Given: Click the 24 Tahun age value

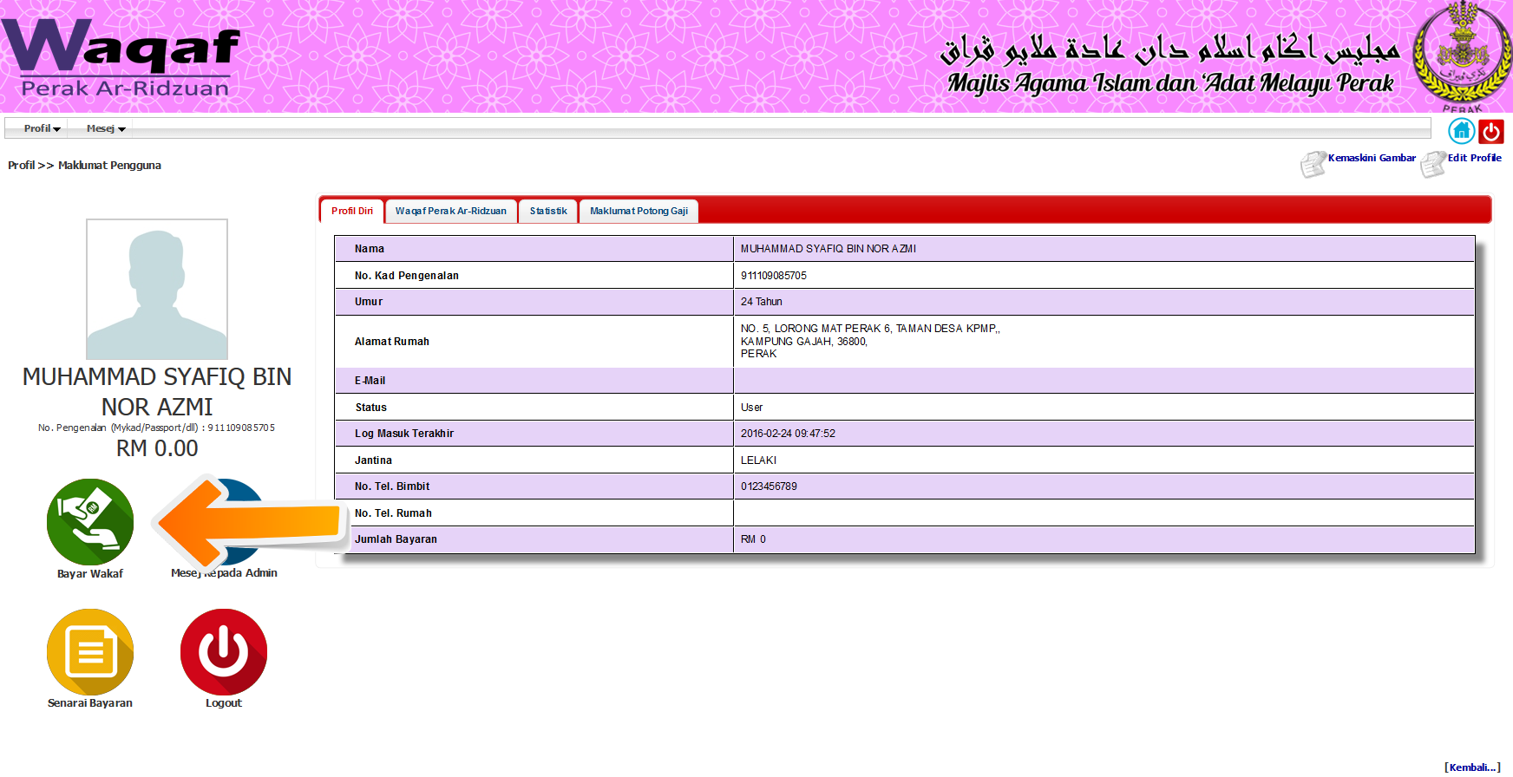Looking at the screenshot, I should click(762, 302).
